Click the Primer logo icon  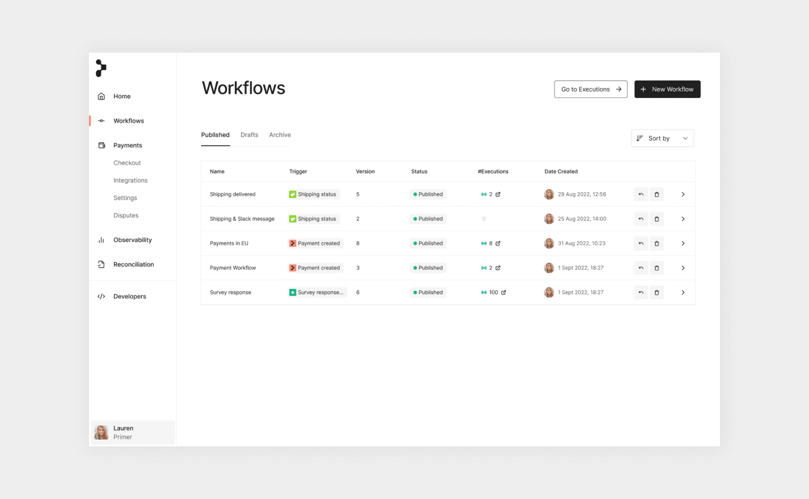tap(101, 68)
